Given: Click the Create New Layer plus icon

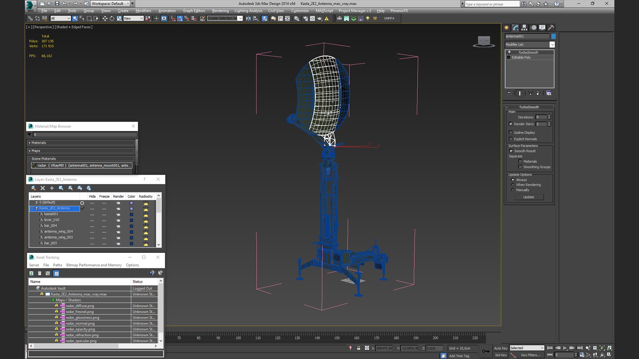Looking at the screenshot, I should (52, 188).
